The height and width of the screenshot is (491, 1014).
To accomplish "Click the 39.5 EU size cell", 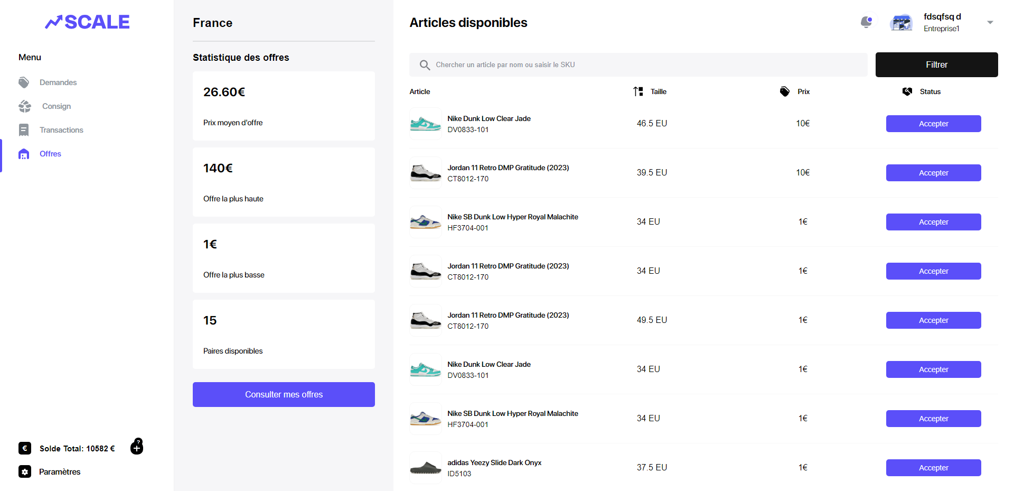I will pyautogui.click(x=652, y=172).
